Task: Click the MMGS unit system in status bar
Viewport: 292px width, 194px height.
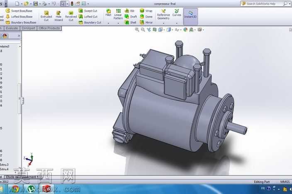Action: click(285, 182)
